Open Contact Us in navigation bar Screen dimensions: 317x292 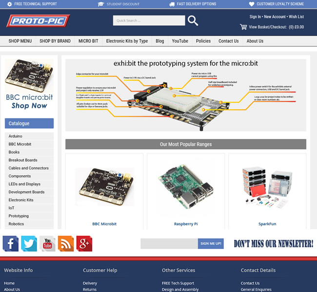[228, 41]
